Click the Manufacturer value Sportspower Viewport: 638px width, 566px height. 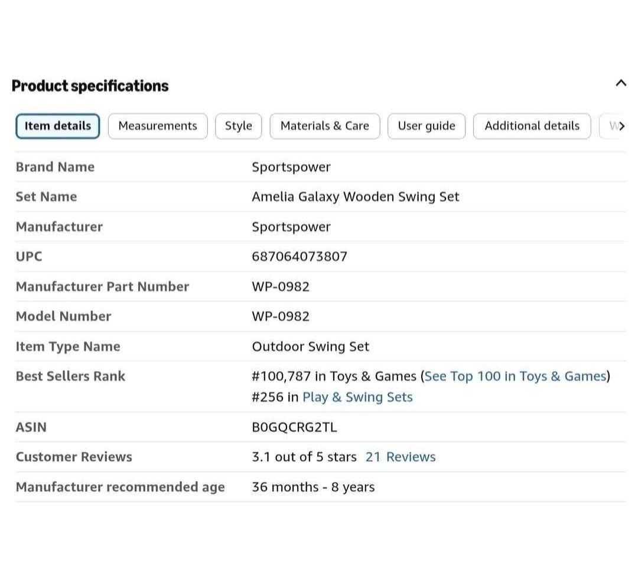(x=291, y=227)
